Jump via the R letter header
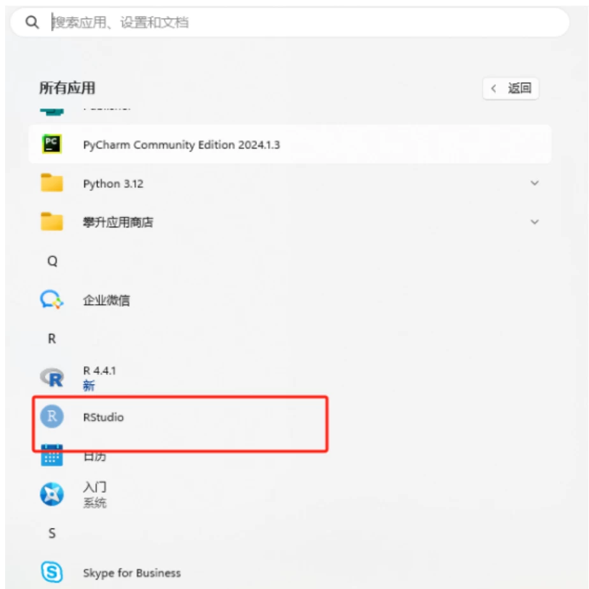 coord(52,339)
